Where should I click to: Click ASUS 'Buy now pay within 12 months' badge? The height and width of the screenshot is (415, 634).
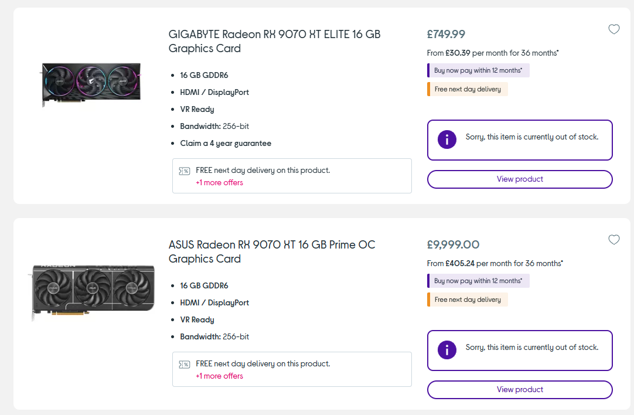click(478, 281)
